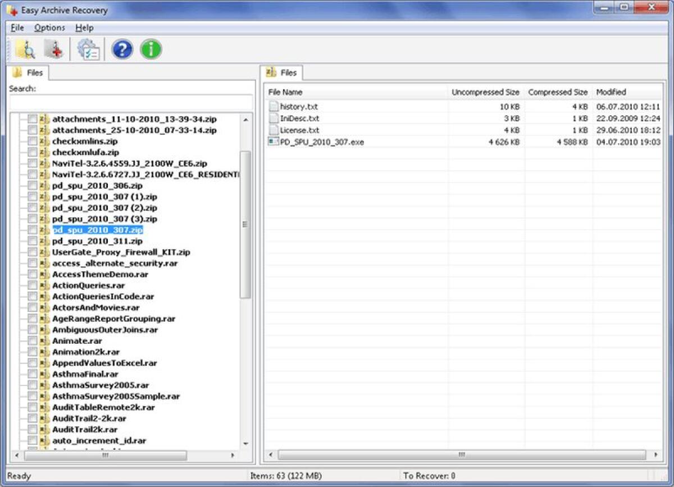
Task: Sort by the Compressed Size column header
Action: 557,92
